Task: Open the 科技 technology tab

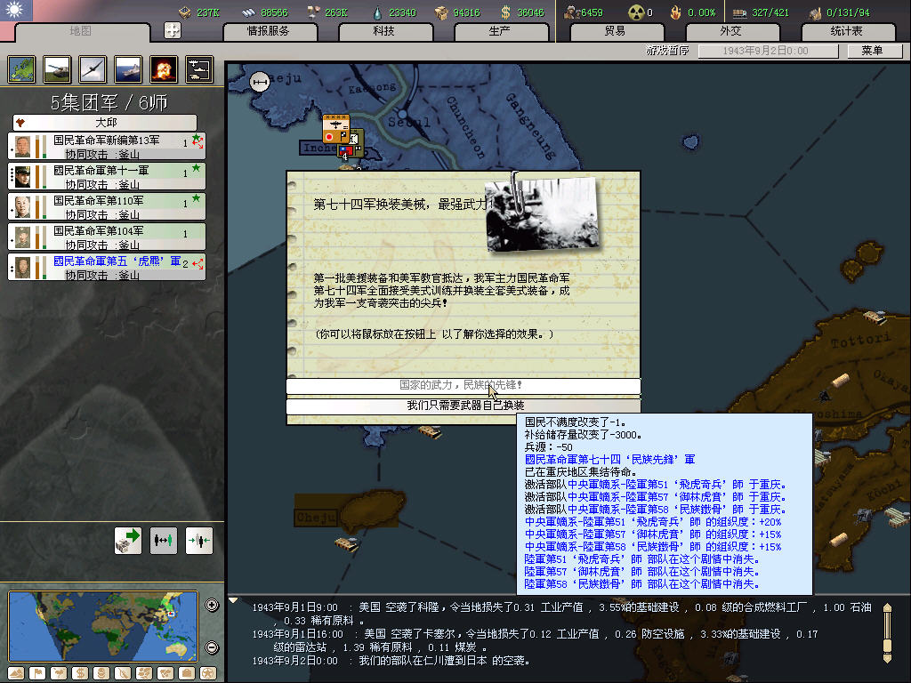Action: tap(378, 31)
